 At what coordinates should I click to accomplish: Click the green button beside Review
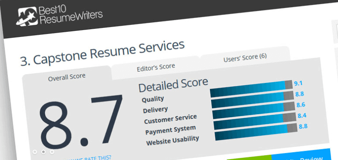pyautogui.click(x=249, y=157)
